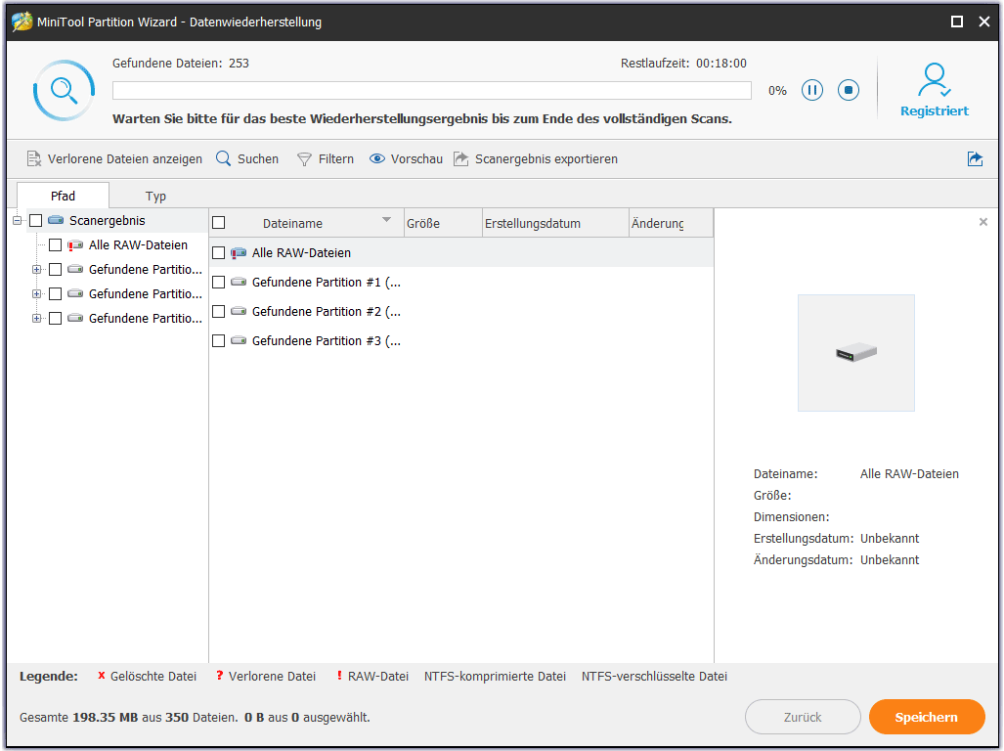1004x751 pixels.
Task: Click the Vorschau eye icon
Action: (377, 158)
